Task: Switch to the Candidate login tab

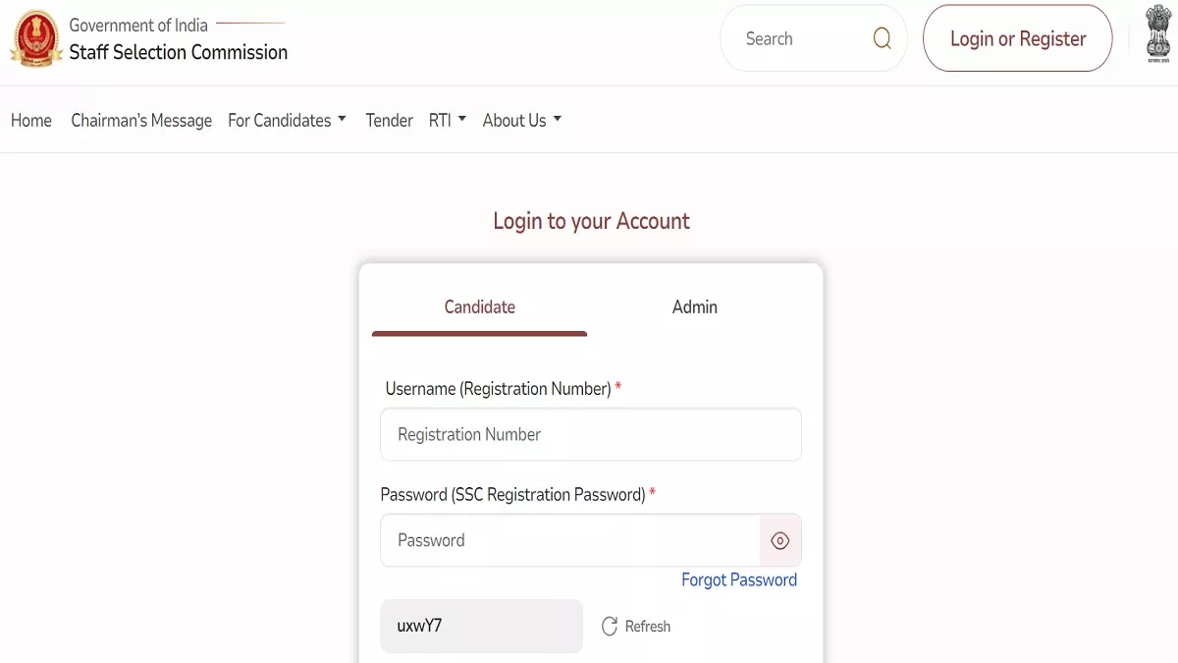Action: 479,306
